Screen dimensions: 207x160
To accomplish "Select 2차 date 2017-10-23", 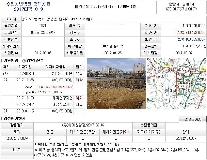I will (25, 80).
